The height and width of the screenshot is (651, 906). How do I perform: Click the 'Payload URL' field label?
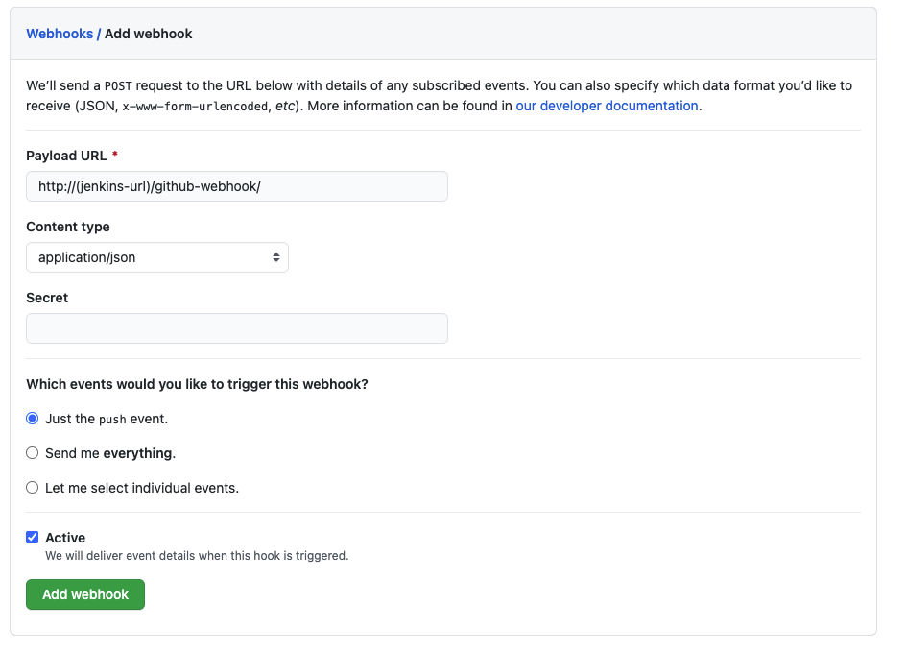tap(66, 156)
